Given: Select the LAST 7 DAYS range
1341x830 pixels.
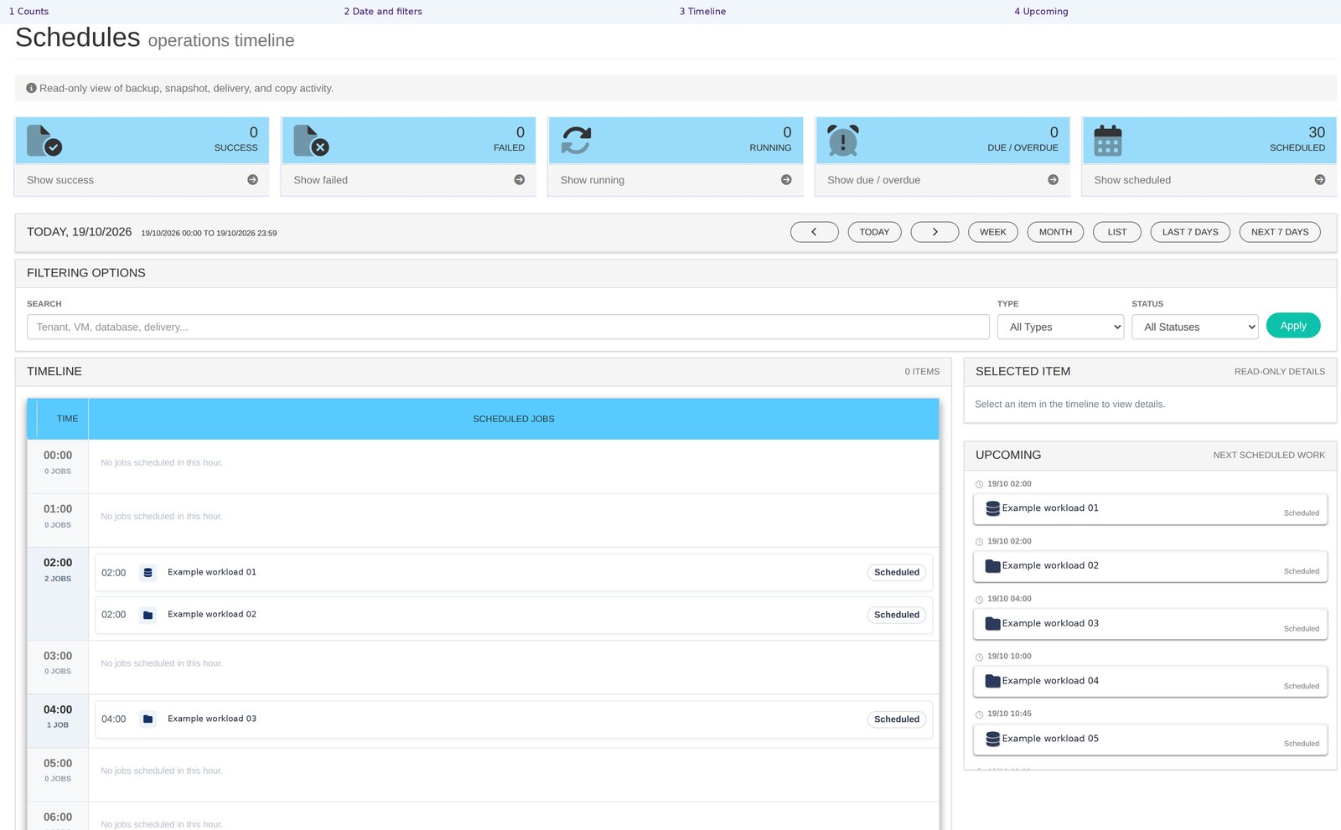Looking at the screenshot, I should (x=1190, y=232).
